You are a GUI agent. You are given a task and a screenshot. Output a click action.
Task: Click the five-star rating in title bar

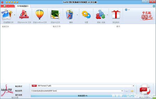(12, 2)
